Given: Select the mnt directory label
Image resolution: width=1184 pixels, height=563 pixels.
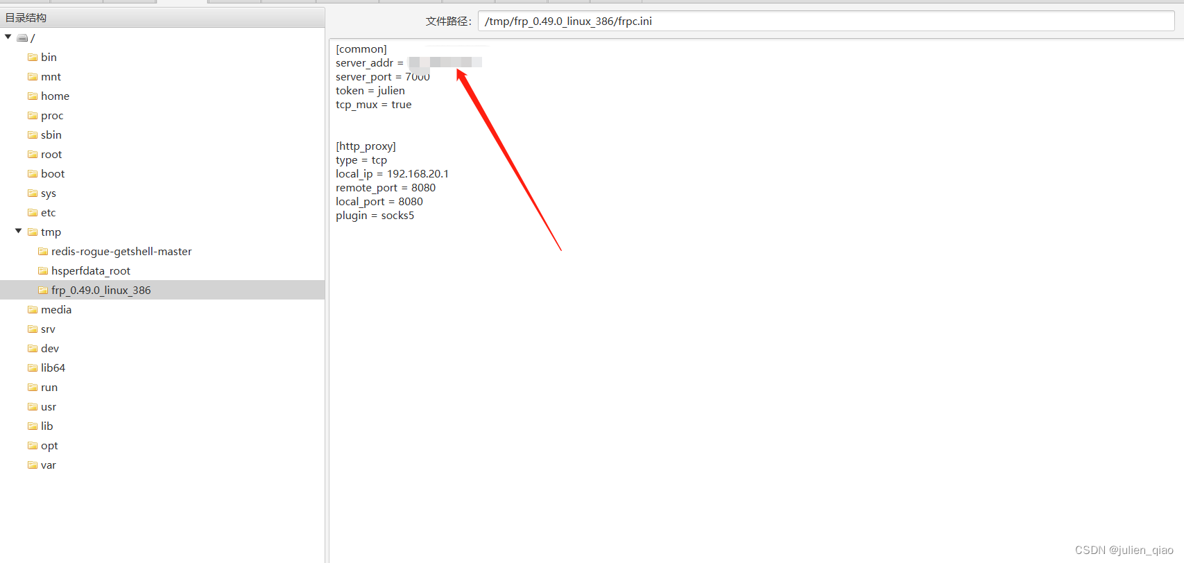Looking at the screenshot, I should pyautogui.click(x=51, y=77).
